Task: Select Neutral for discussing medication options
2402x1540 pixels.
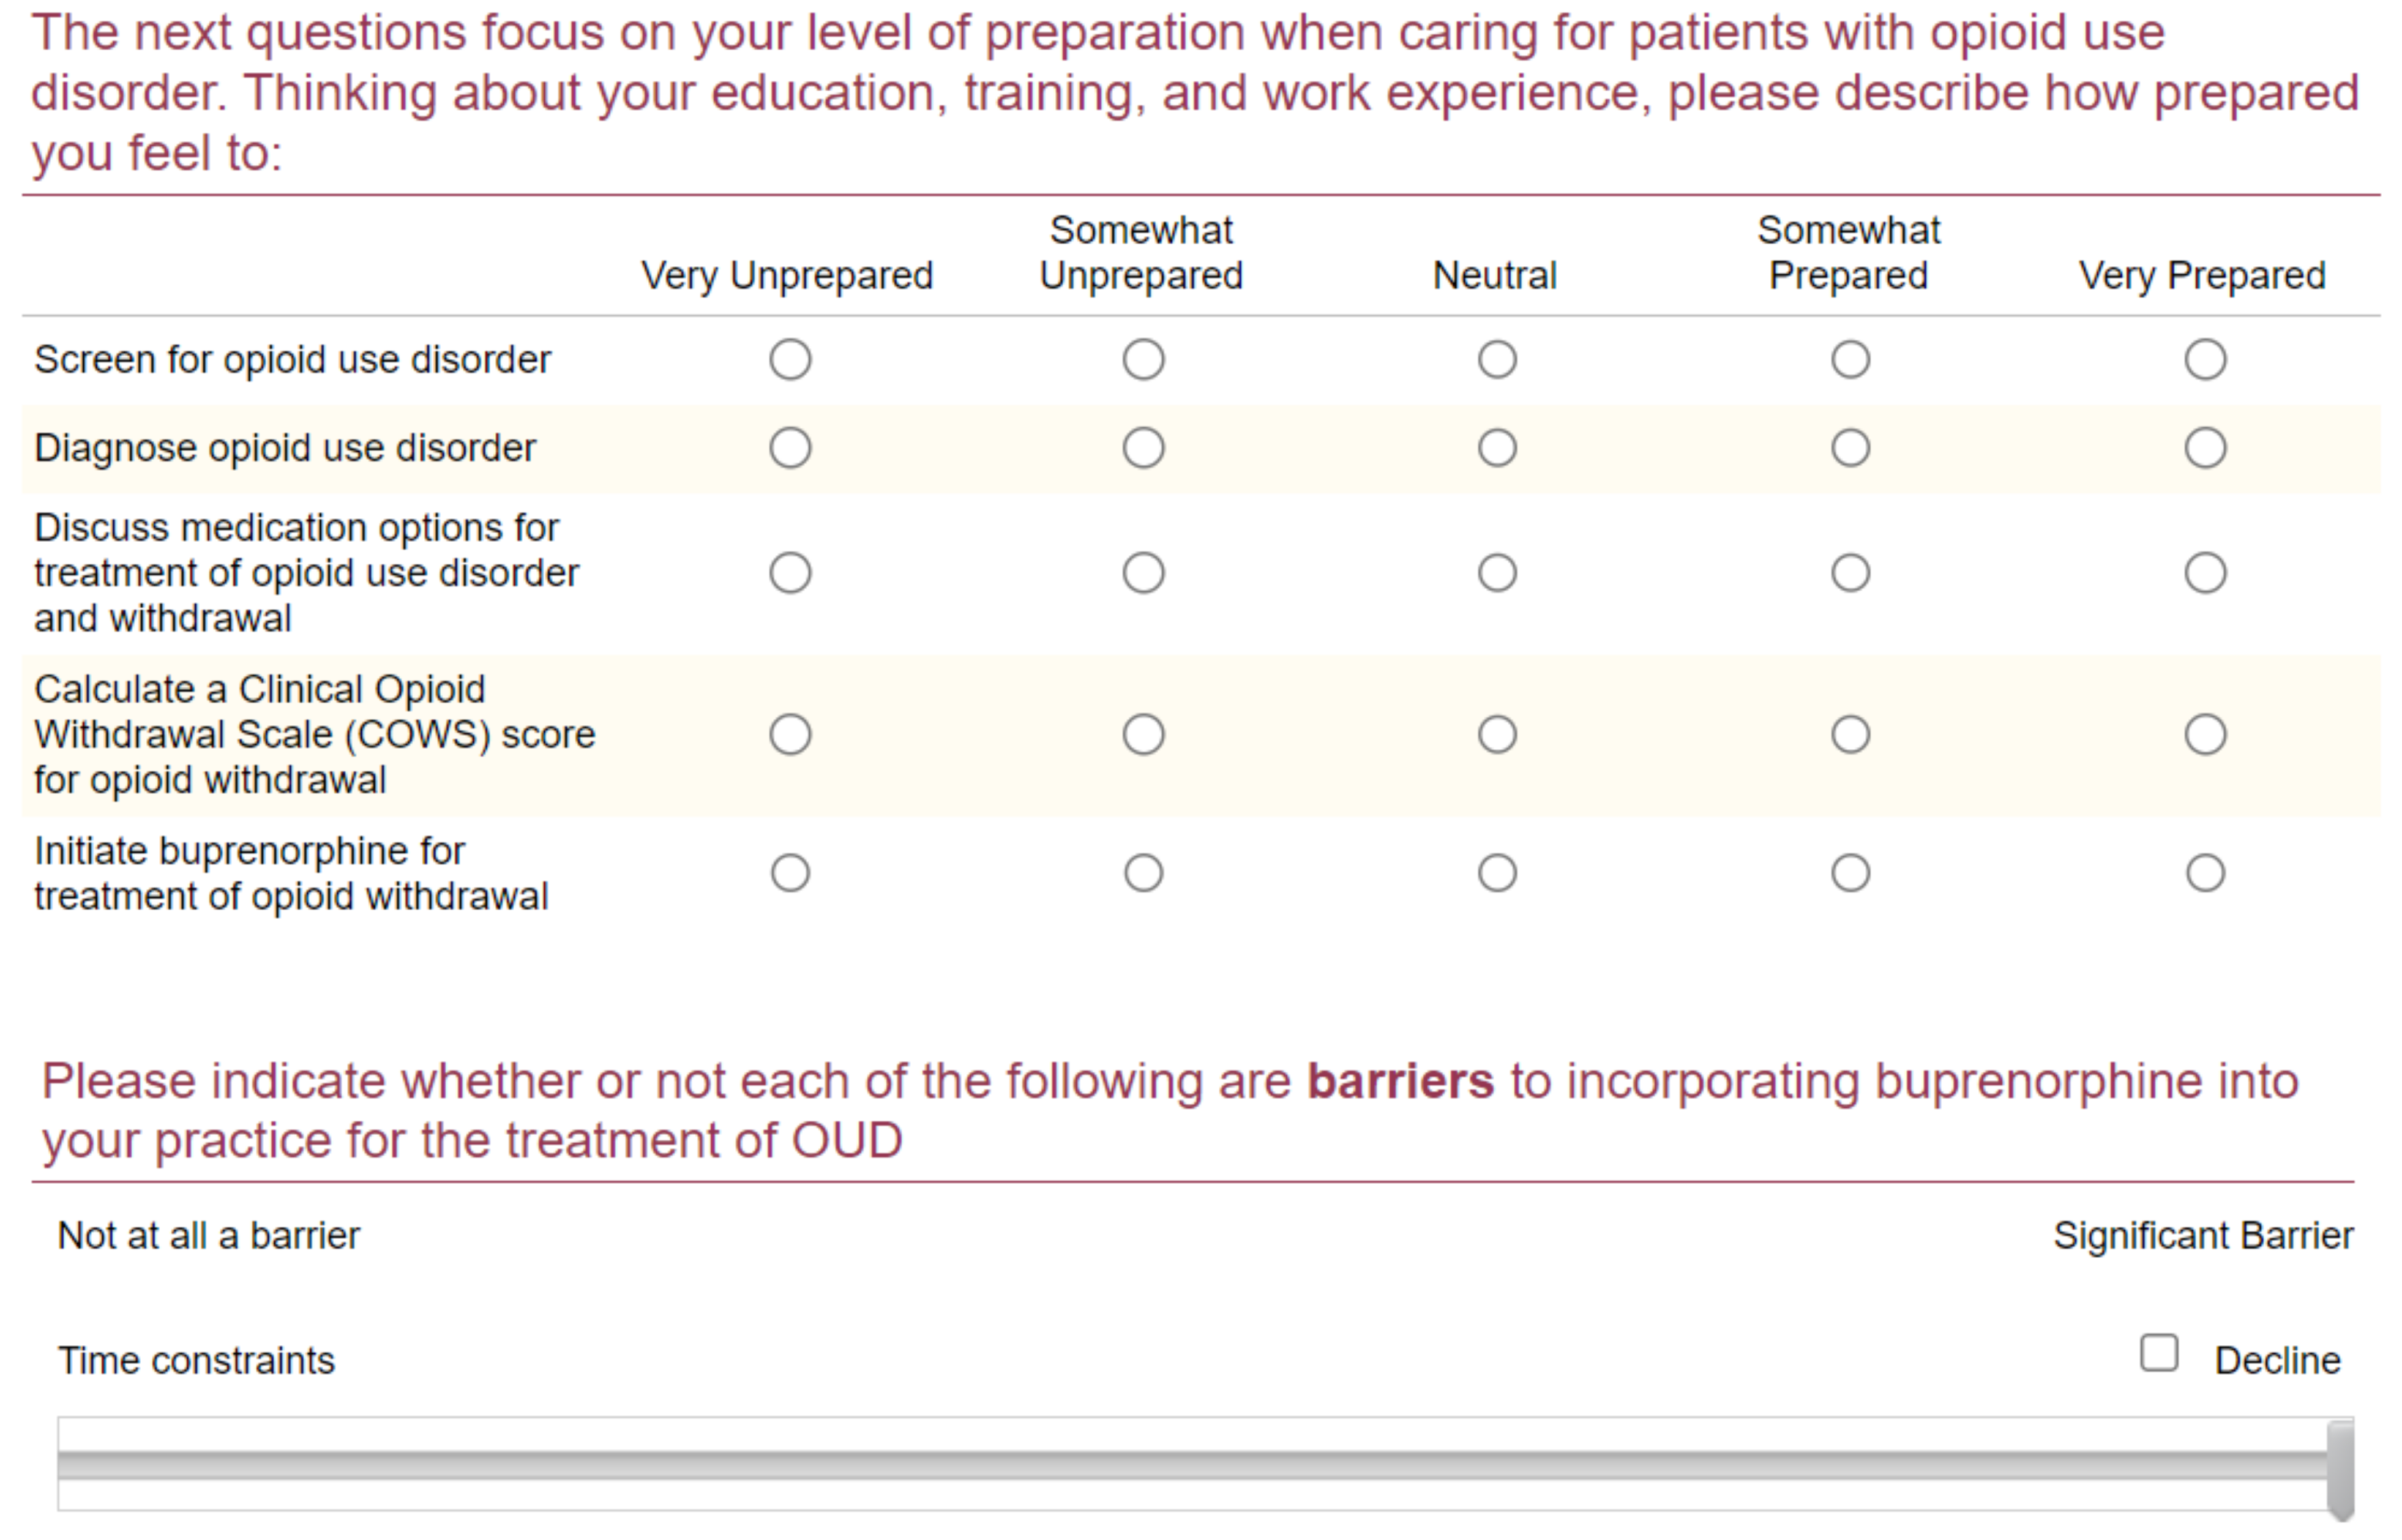Action: [1496, 572]
